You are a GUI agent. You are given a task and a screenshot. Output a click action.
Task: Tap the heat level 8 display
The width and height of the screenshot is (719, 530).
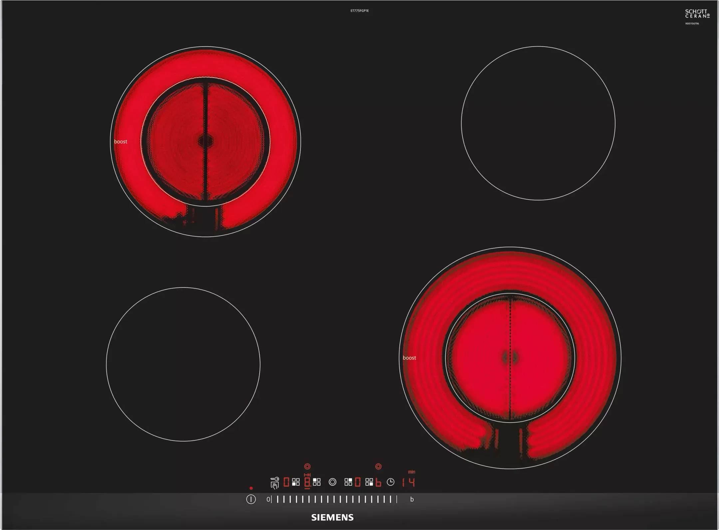tap(307, 482)
